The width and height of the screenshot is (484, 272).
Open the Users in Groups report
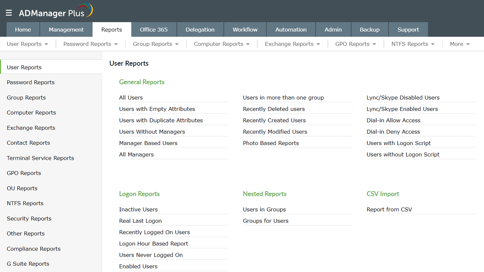point(264,209)
